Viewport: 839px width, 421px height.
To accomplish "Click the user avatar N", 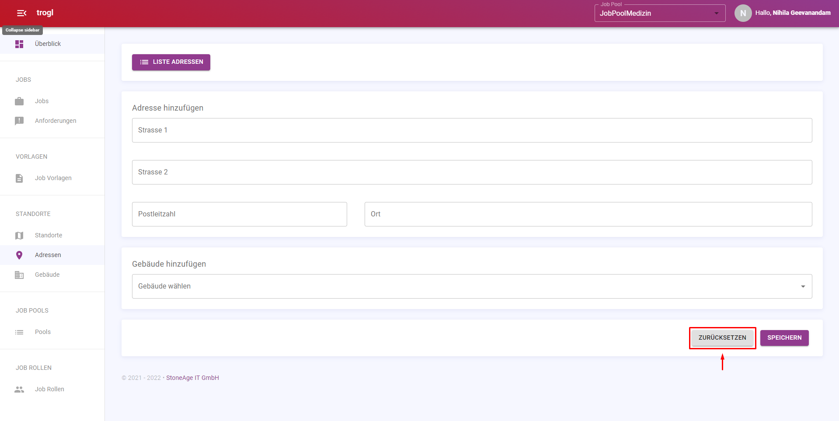I will [x=743, y=13].
